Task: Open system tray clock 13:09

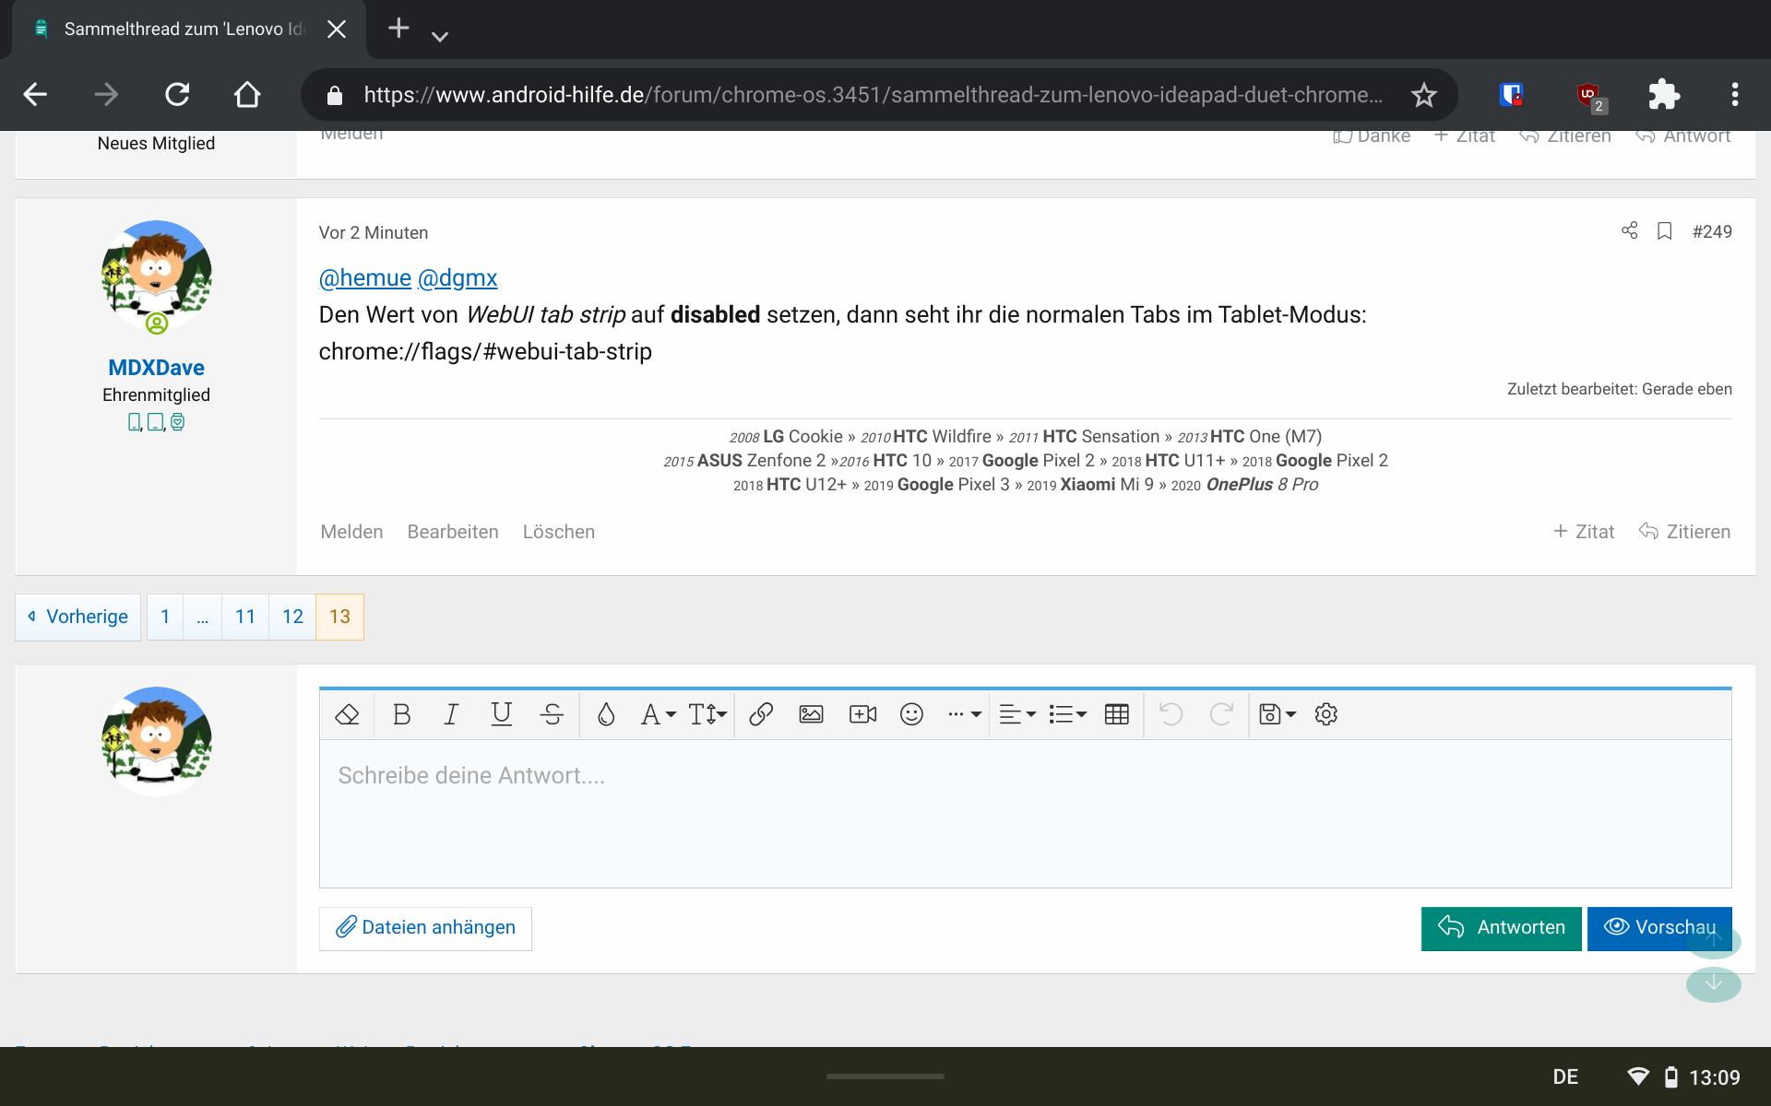Action: point(1714,1077)
